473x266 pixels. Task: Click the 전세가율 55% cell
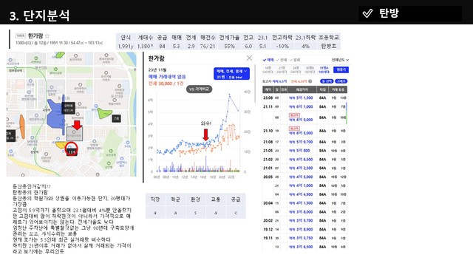[229, 46]
